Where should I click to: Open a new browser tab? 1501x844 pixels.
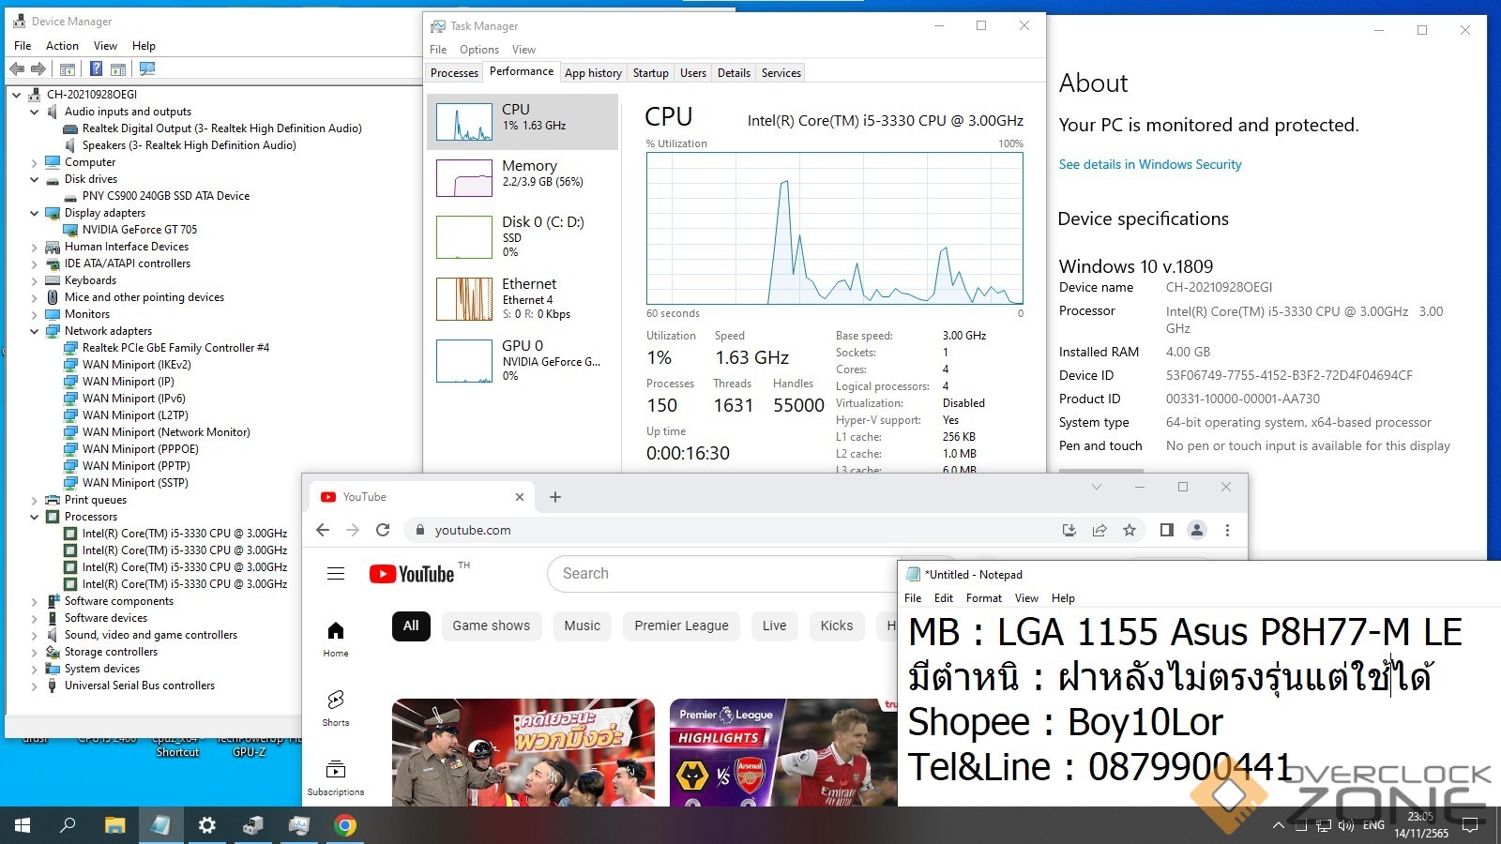[x=555, y=497]
